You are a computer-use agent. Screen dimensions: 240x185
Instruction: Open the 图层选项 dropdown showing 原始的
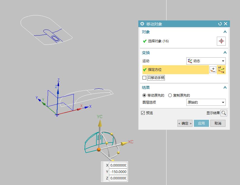[x=223, y=102]
